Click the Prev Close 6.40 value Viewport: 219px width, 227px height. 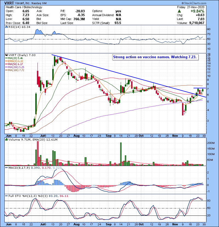pos(26,23)
